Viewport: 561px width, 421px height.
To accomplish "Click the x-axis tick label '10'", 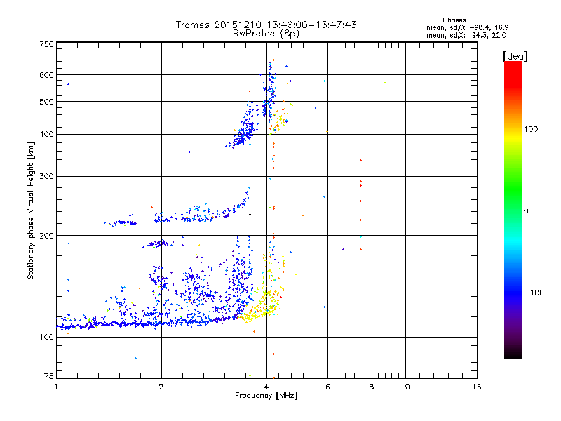I will click(405, 387).
